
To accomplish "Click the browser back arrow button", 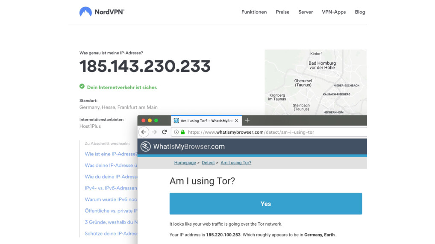I will click(x=144, y=132).
